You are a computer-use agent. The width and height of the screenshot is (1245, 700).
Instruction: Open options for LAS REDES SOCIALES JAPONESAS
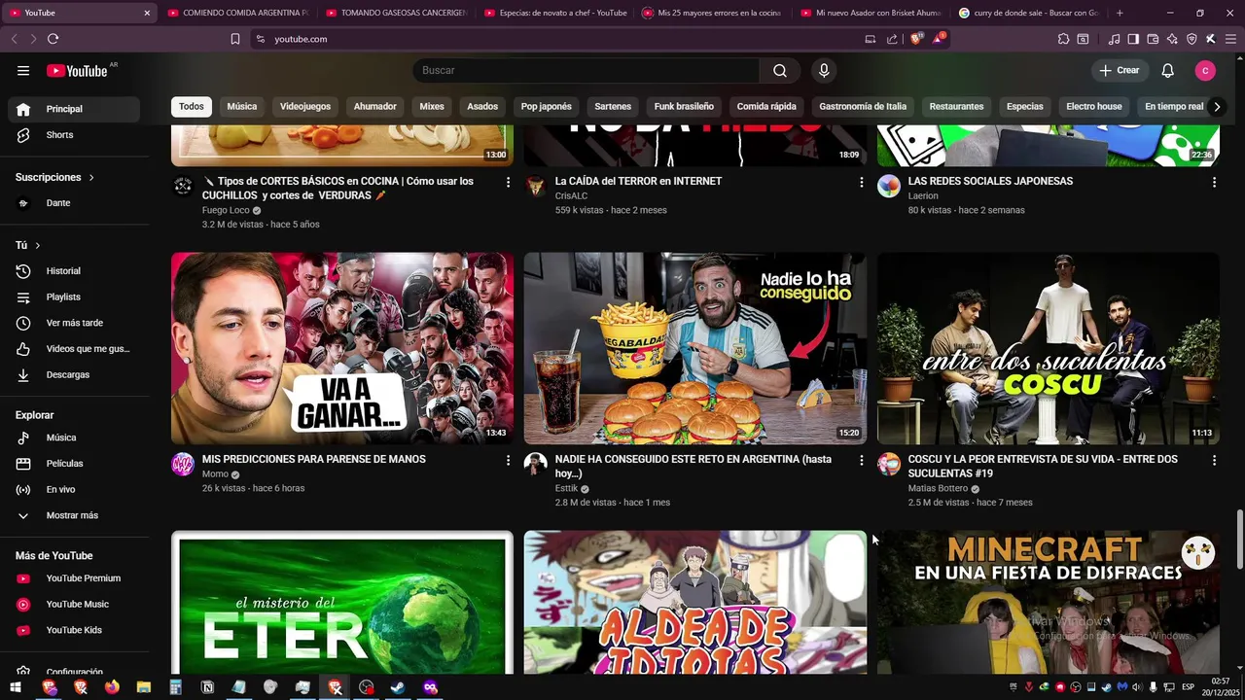point(1214,182)
